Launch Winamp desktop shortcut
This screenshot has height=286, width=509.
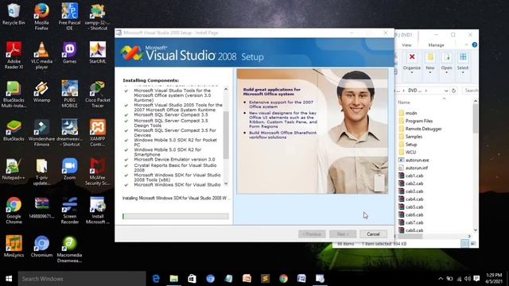point(41,91)
